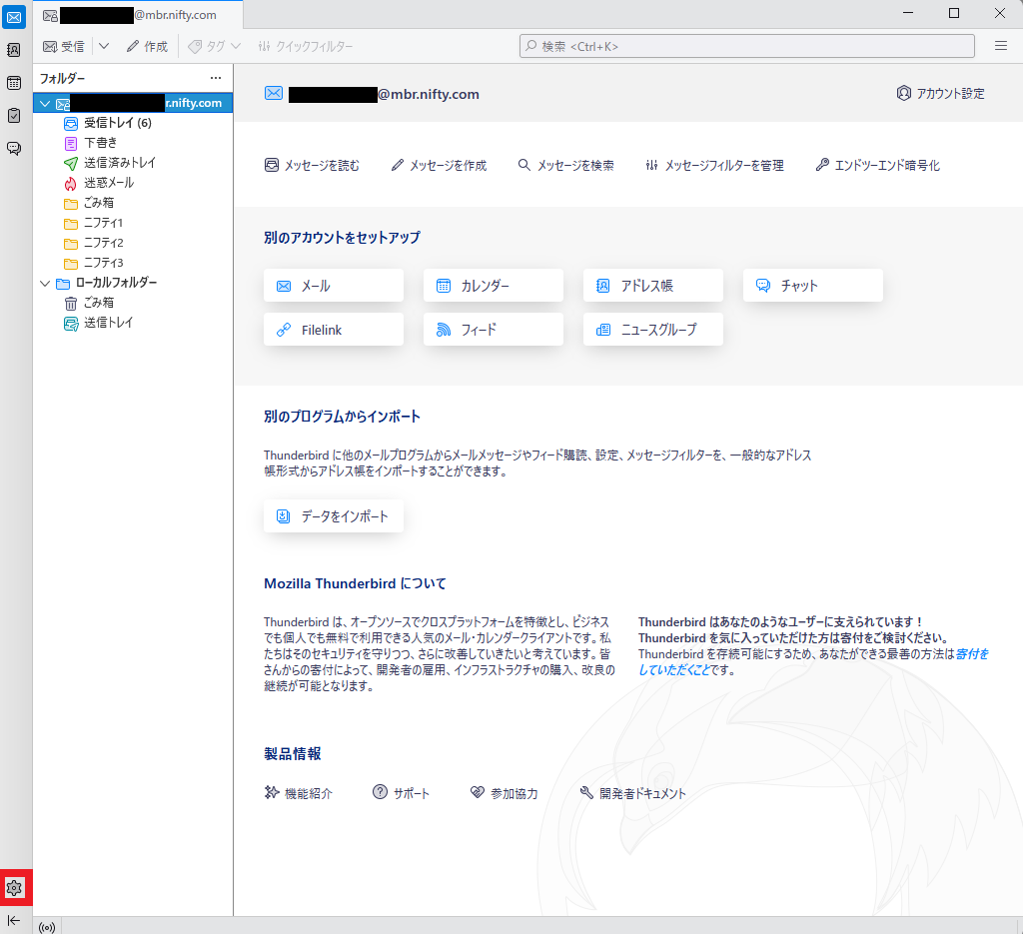Open folder pane options ellipsis menu
The width and height of the screenshot is (1023, 934).
(216, 78)
